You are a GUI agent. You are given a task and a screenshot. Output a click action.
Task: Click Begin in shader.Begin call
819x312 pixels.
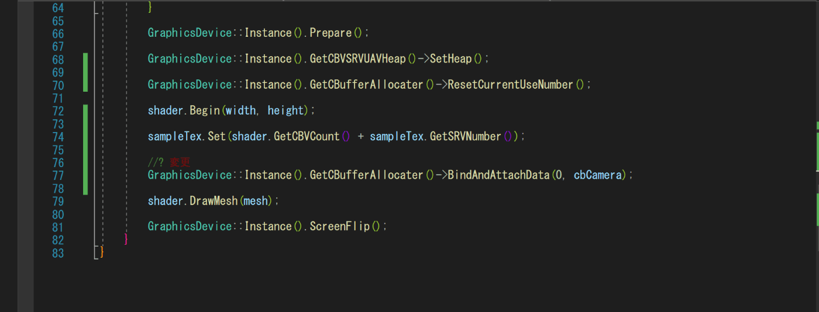click(204, 110)
